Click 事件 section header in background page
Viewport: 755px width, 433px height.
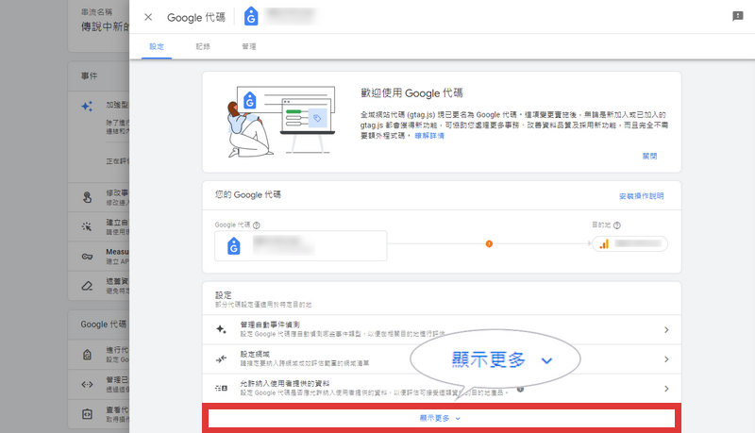click(x=89, y=76)
